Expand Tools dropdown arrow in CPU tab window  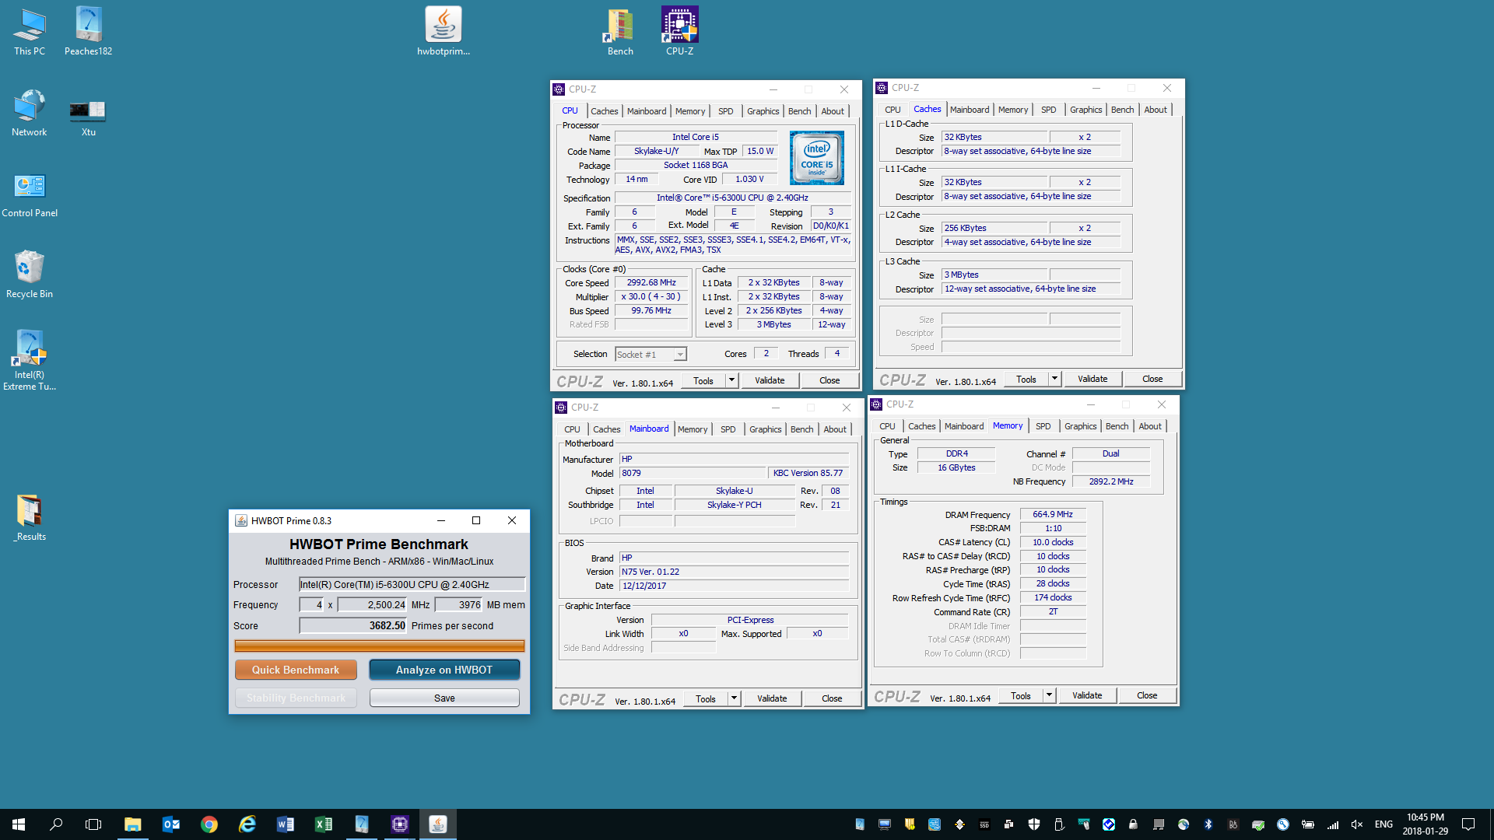pos(731,380)
